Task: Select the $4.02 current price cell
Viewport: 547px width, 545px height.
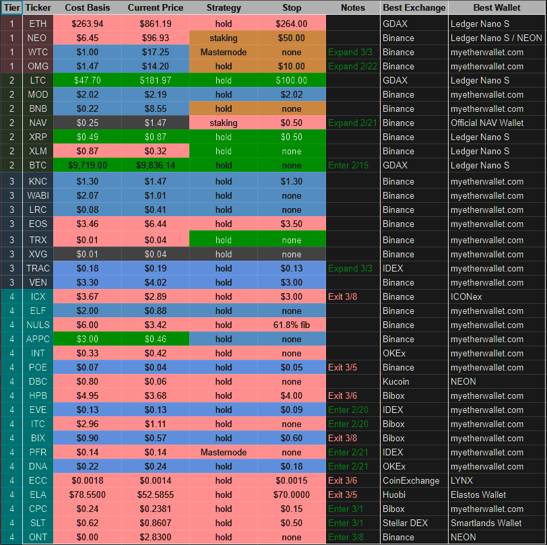Action: 155,283
